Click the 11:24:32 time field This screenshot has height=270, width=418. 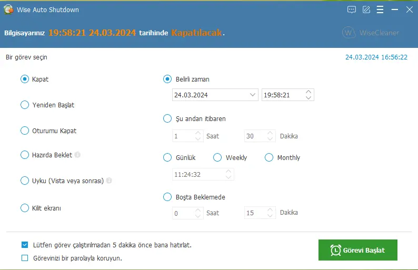click(203, 174)
